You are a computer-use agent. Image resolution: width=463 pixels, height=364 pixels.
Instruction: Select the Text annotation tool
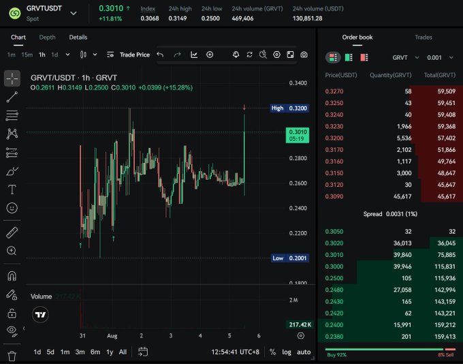click(12, 189)
